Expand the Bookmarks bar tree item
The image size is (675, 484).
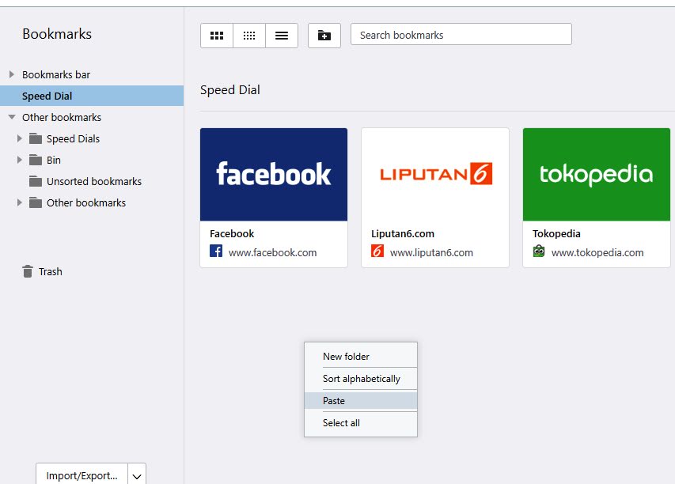click(12, 74)
